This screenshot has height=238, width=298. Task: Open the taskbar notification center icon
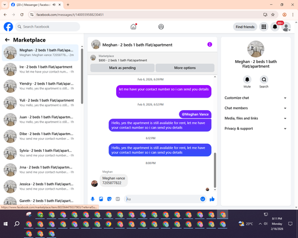[x=290, y=224]
